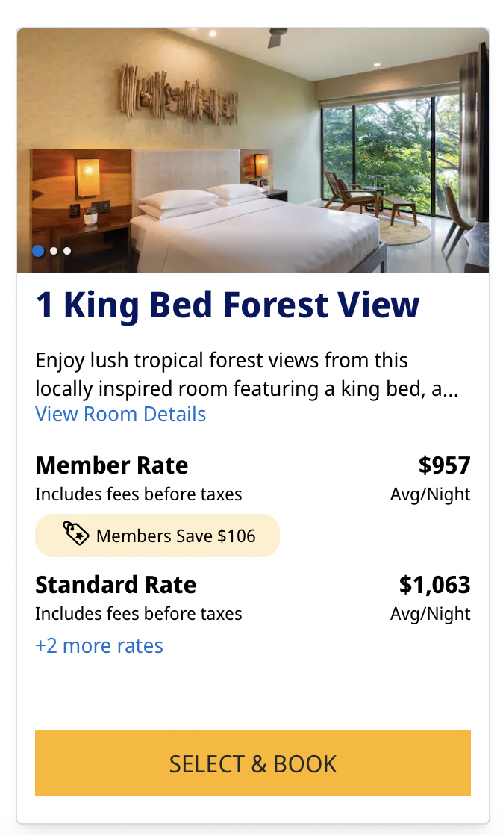This screenshot has height=835, width=503.
Task: Open the View Room Details link
Action: tap(121, 415)
